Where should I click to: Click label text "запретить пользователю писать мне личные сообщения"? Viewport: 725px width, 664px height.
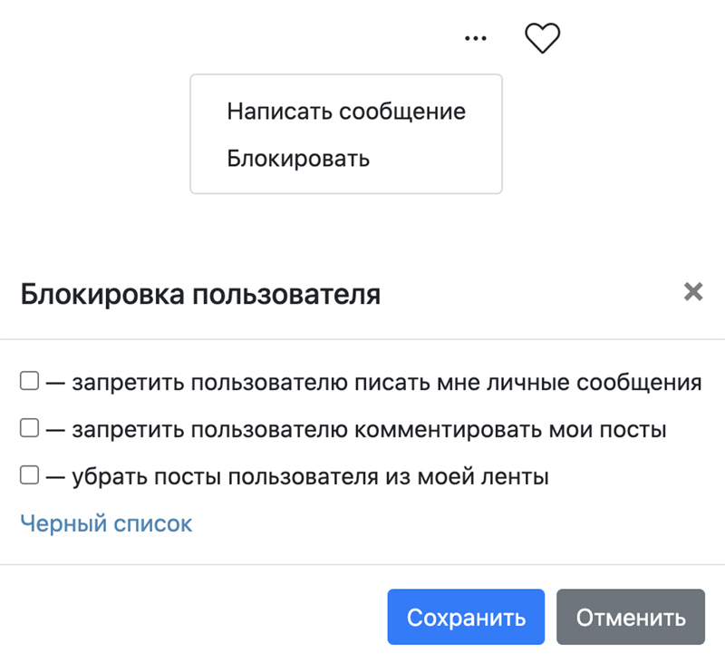point(387,382)
